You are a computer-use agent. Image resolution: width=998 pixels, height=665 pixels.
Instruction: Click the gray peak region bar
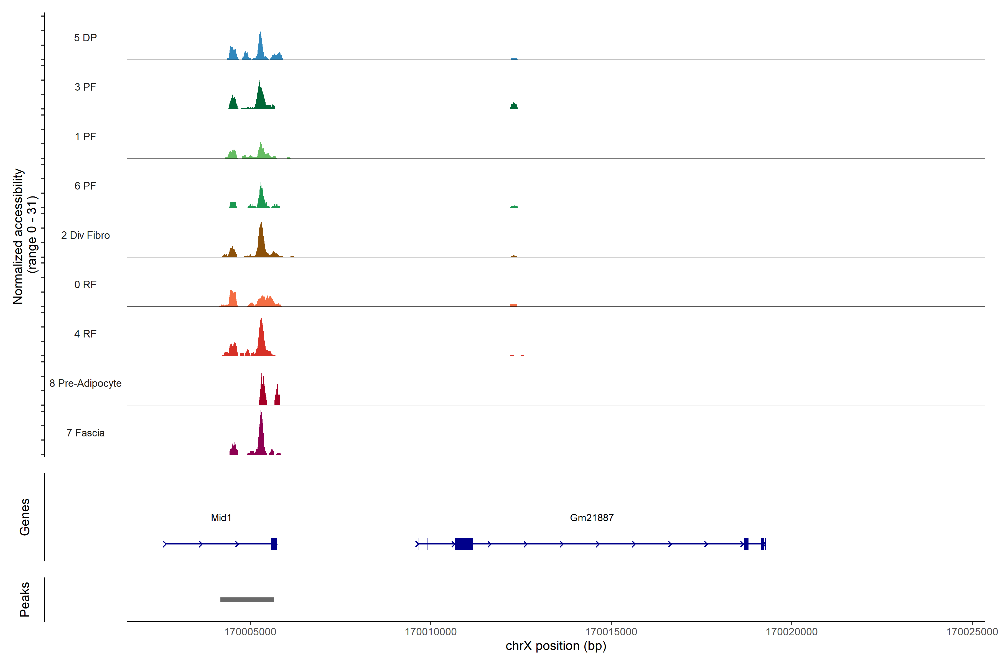coord(247,600)
